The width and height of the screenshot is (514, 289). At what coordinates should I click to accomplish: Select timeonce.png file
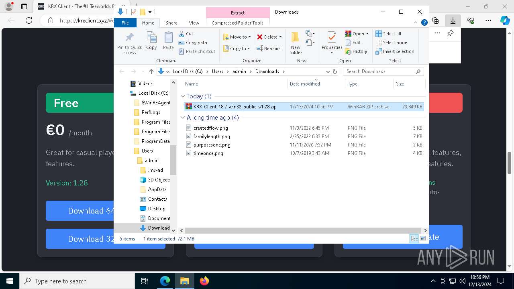[304, 153]
